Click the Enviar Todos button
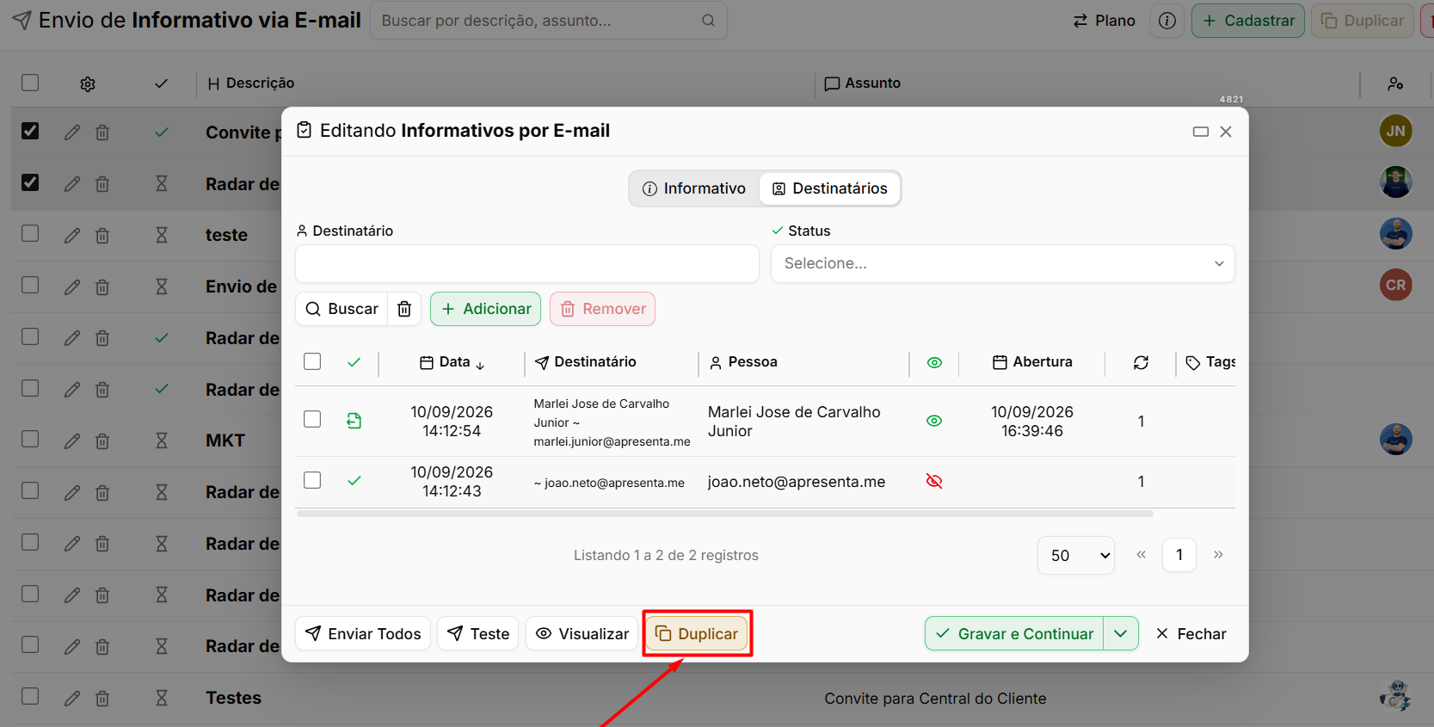 tap(363, 633)
